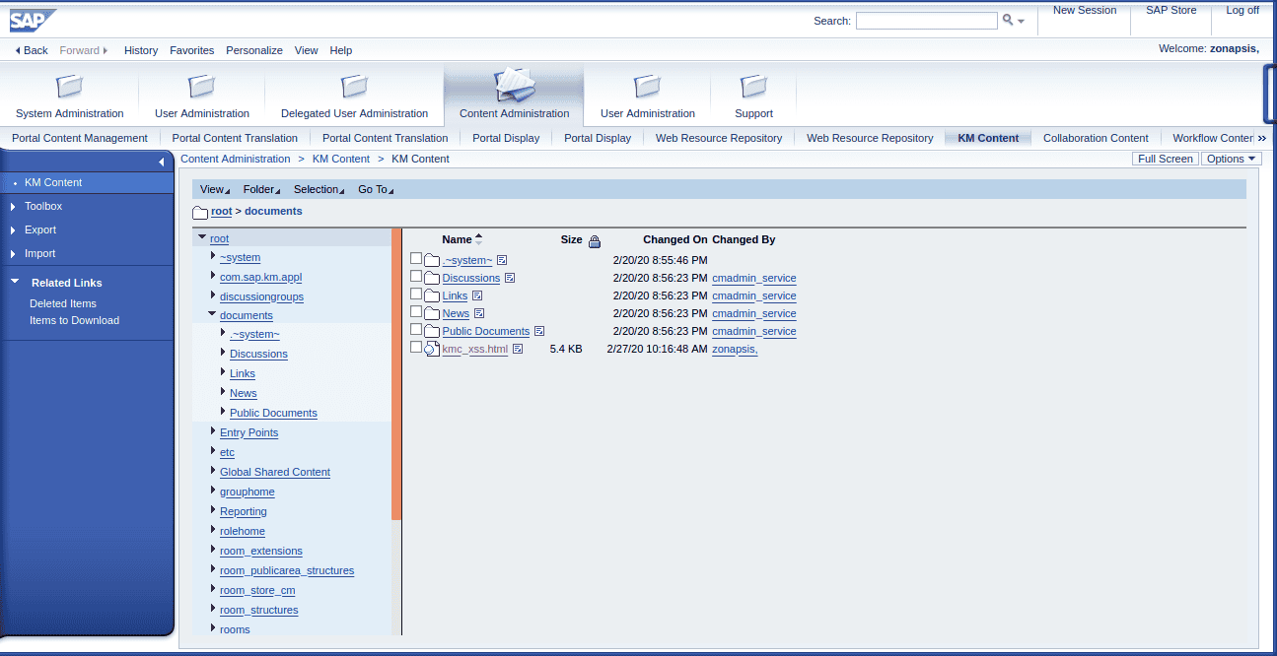Screen dimensions: 1277x656
Task: Collapse the documents tree node
Action: point(212,314)
